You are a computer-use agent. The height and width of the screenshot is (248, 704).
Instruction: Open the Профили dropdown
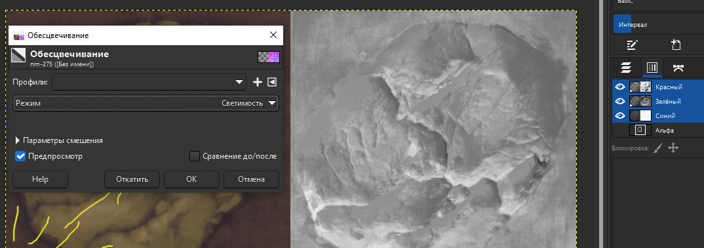tap(149, 82)
